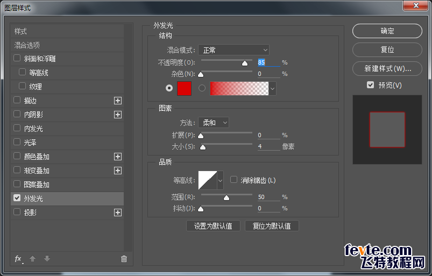Delete effect using trash icon
The width and height of the screenshot is (432, 276).
click(124, 259)
